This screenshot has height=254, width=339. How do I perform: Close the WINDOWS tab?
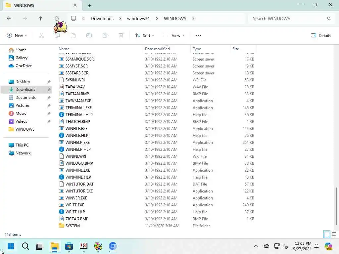click(75, 5)
